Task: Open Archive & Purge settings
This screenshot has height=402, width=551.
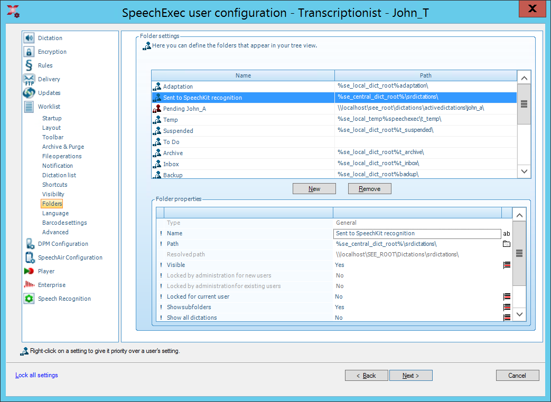Action: point(63,147)
